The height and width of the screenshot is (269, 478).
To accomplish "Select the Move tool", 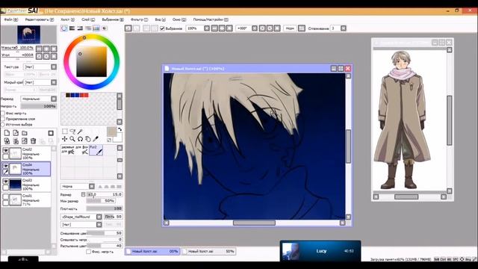I will (65, 139).
